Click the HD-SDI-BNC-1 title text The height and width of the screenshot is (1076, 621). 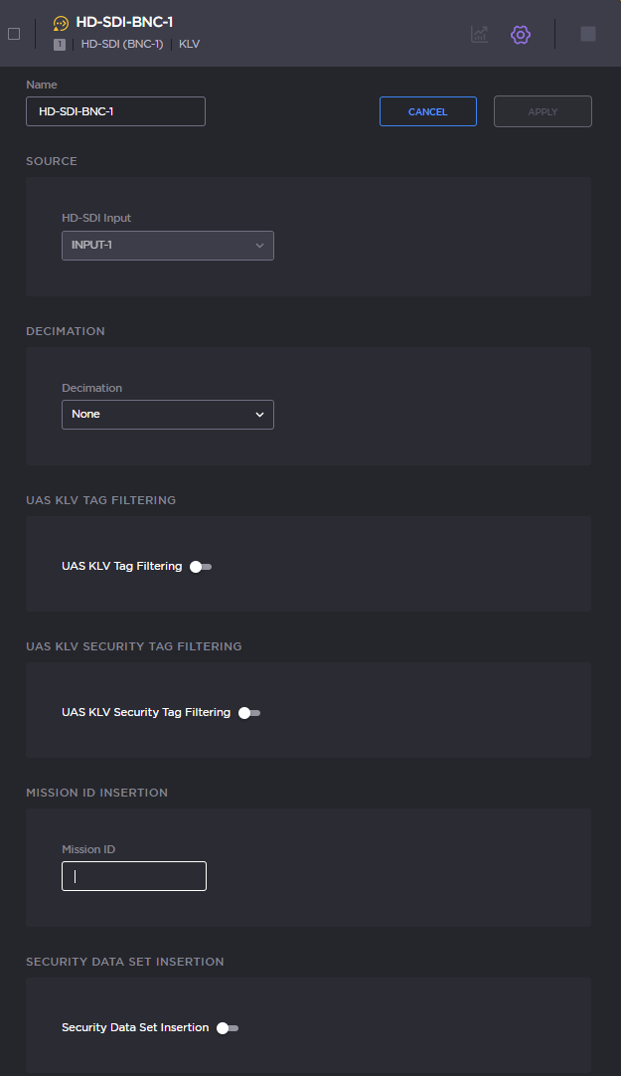point(124,22)
